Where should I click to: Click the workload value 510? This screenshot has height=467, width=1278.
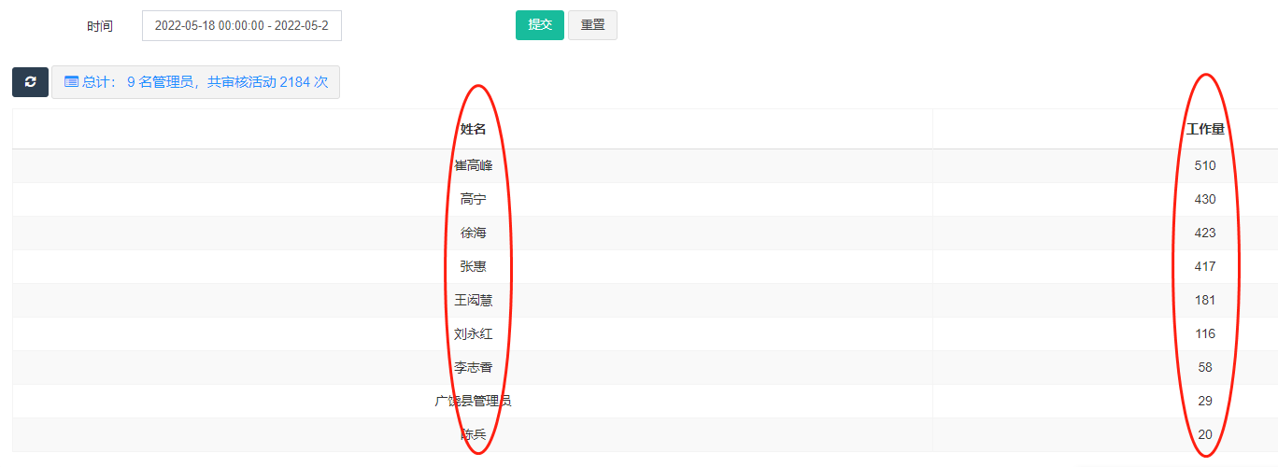[1205, 165]
